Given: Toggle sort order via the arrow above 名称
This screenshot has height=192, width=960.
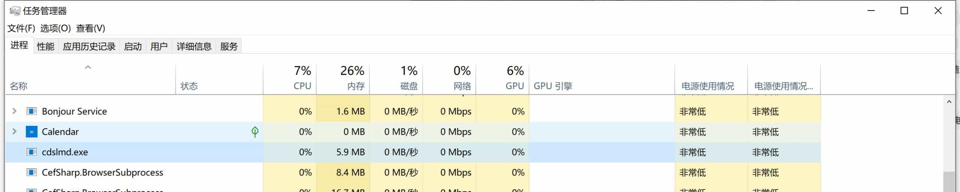Looking at the screenshot, I should point(88,67).
